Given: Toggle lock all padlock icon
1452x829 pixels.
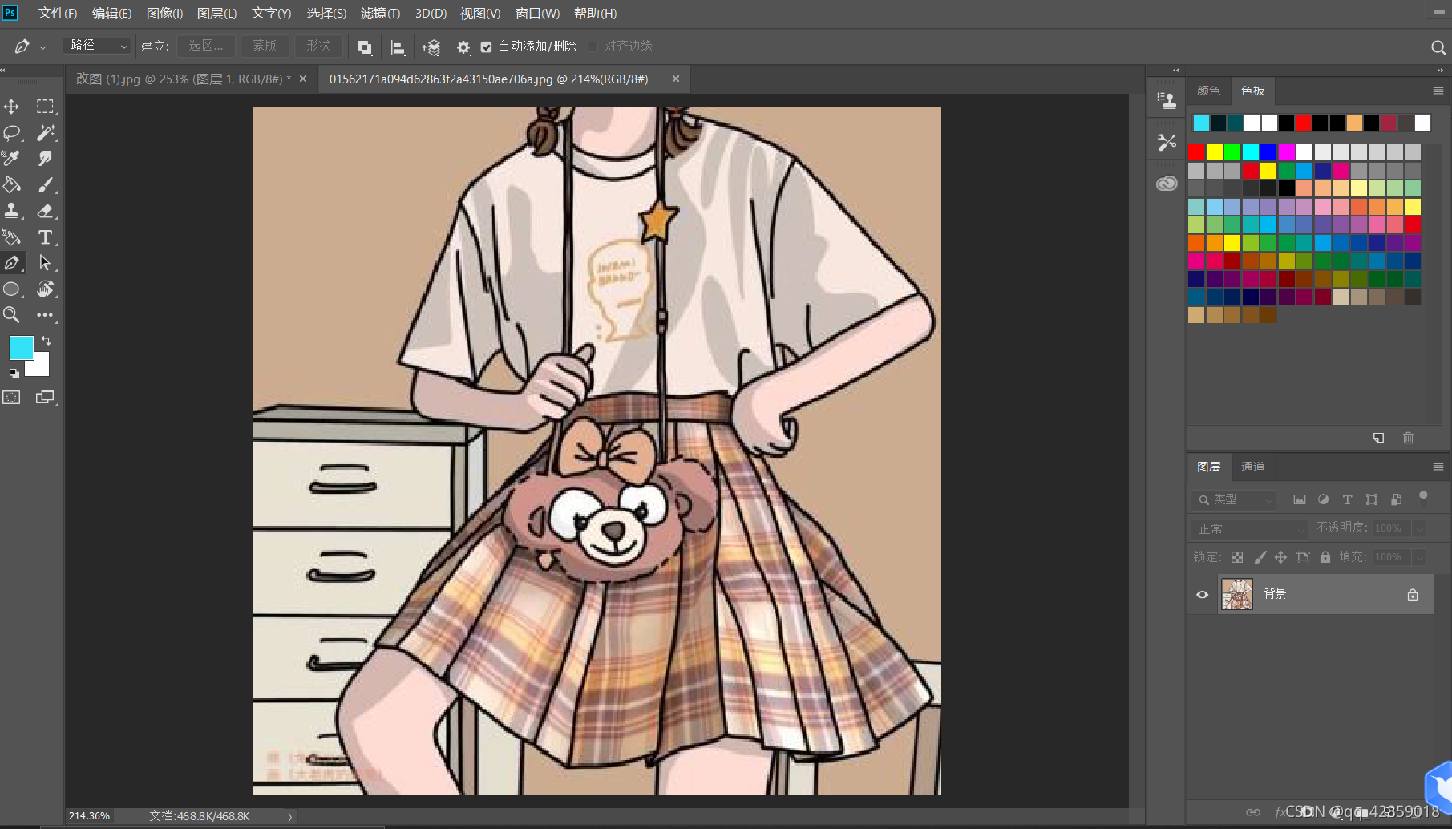Looking at the screenshot, I should tap(1325, 557).
